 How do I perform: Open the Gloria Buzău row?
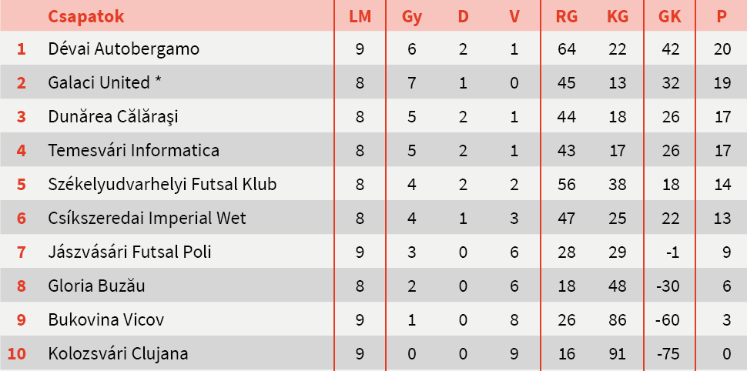pyautogui.click(x=96, y=286)
